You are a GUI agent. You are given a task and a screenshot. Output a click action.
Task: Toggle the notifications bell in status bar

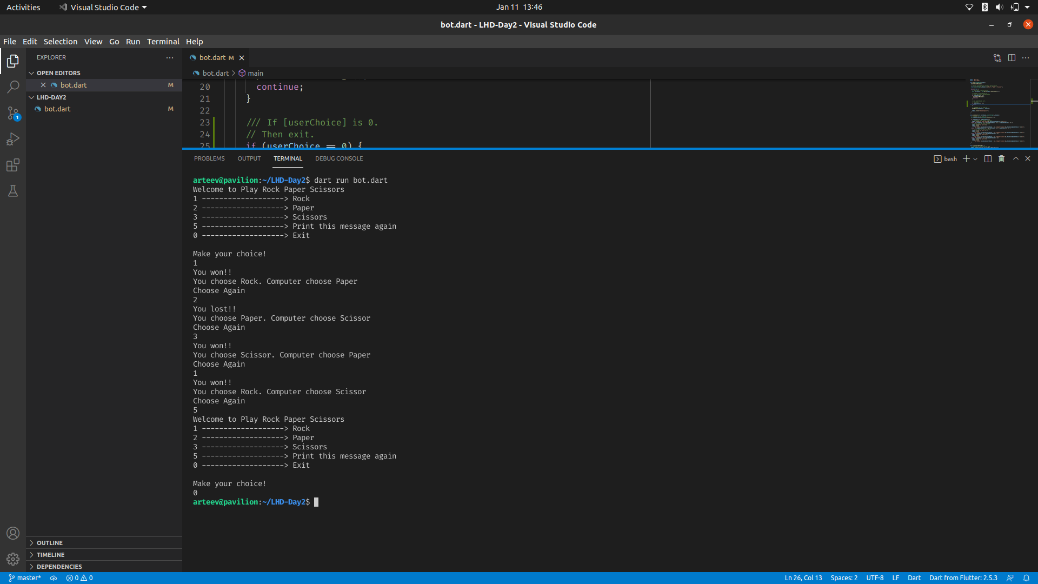1026,578
